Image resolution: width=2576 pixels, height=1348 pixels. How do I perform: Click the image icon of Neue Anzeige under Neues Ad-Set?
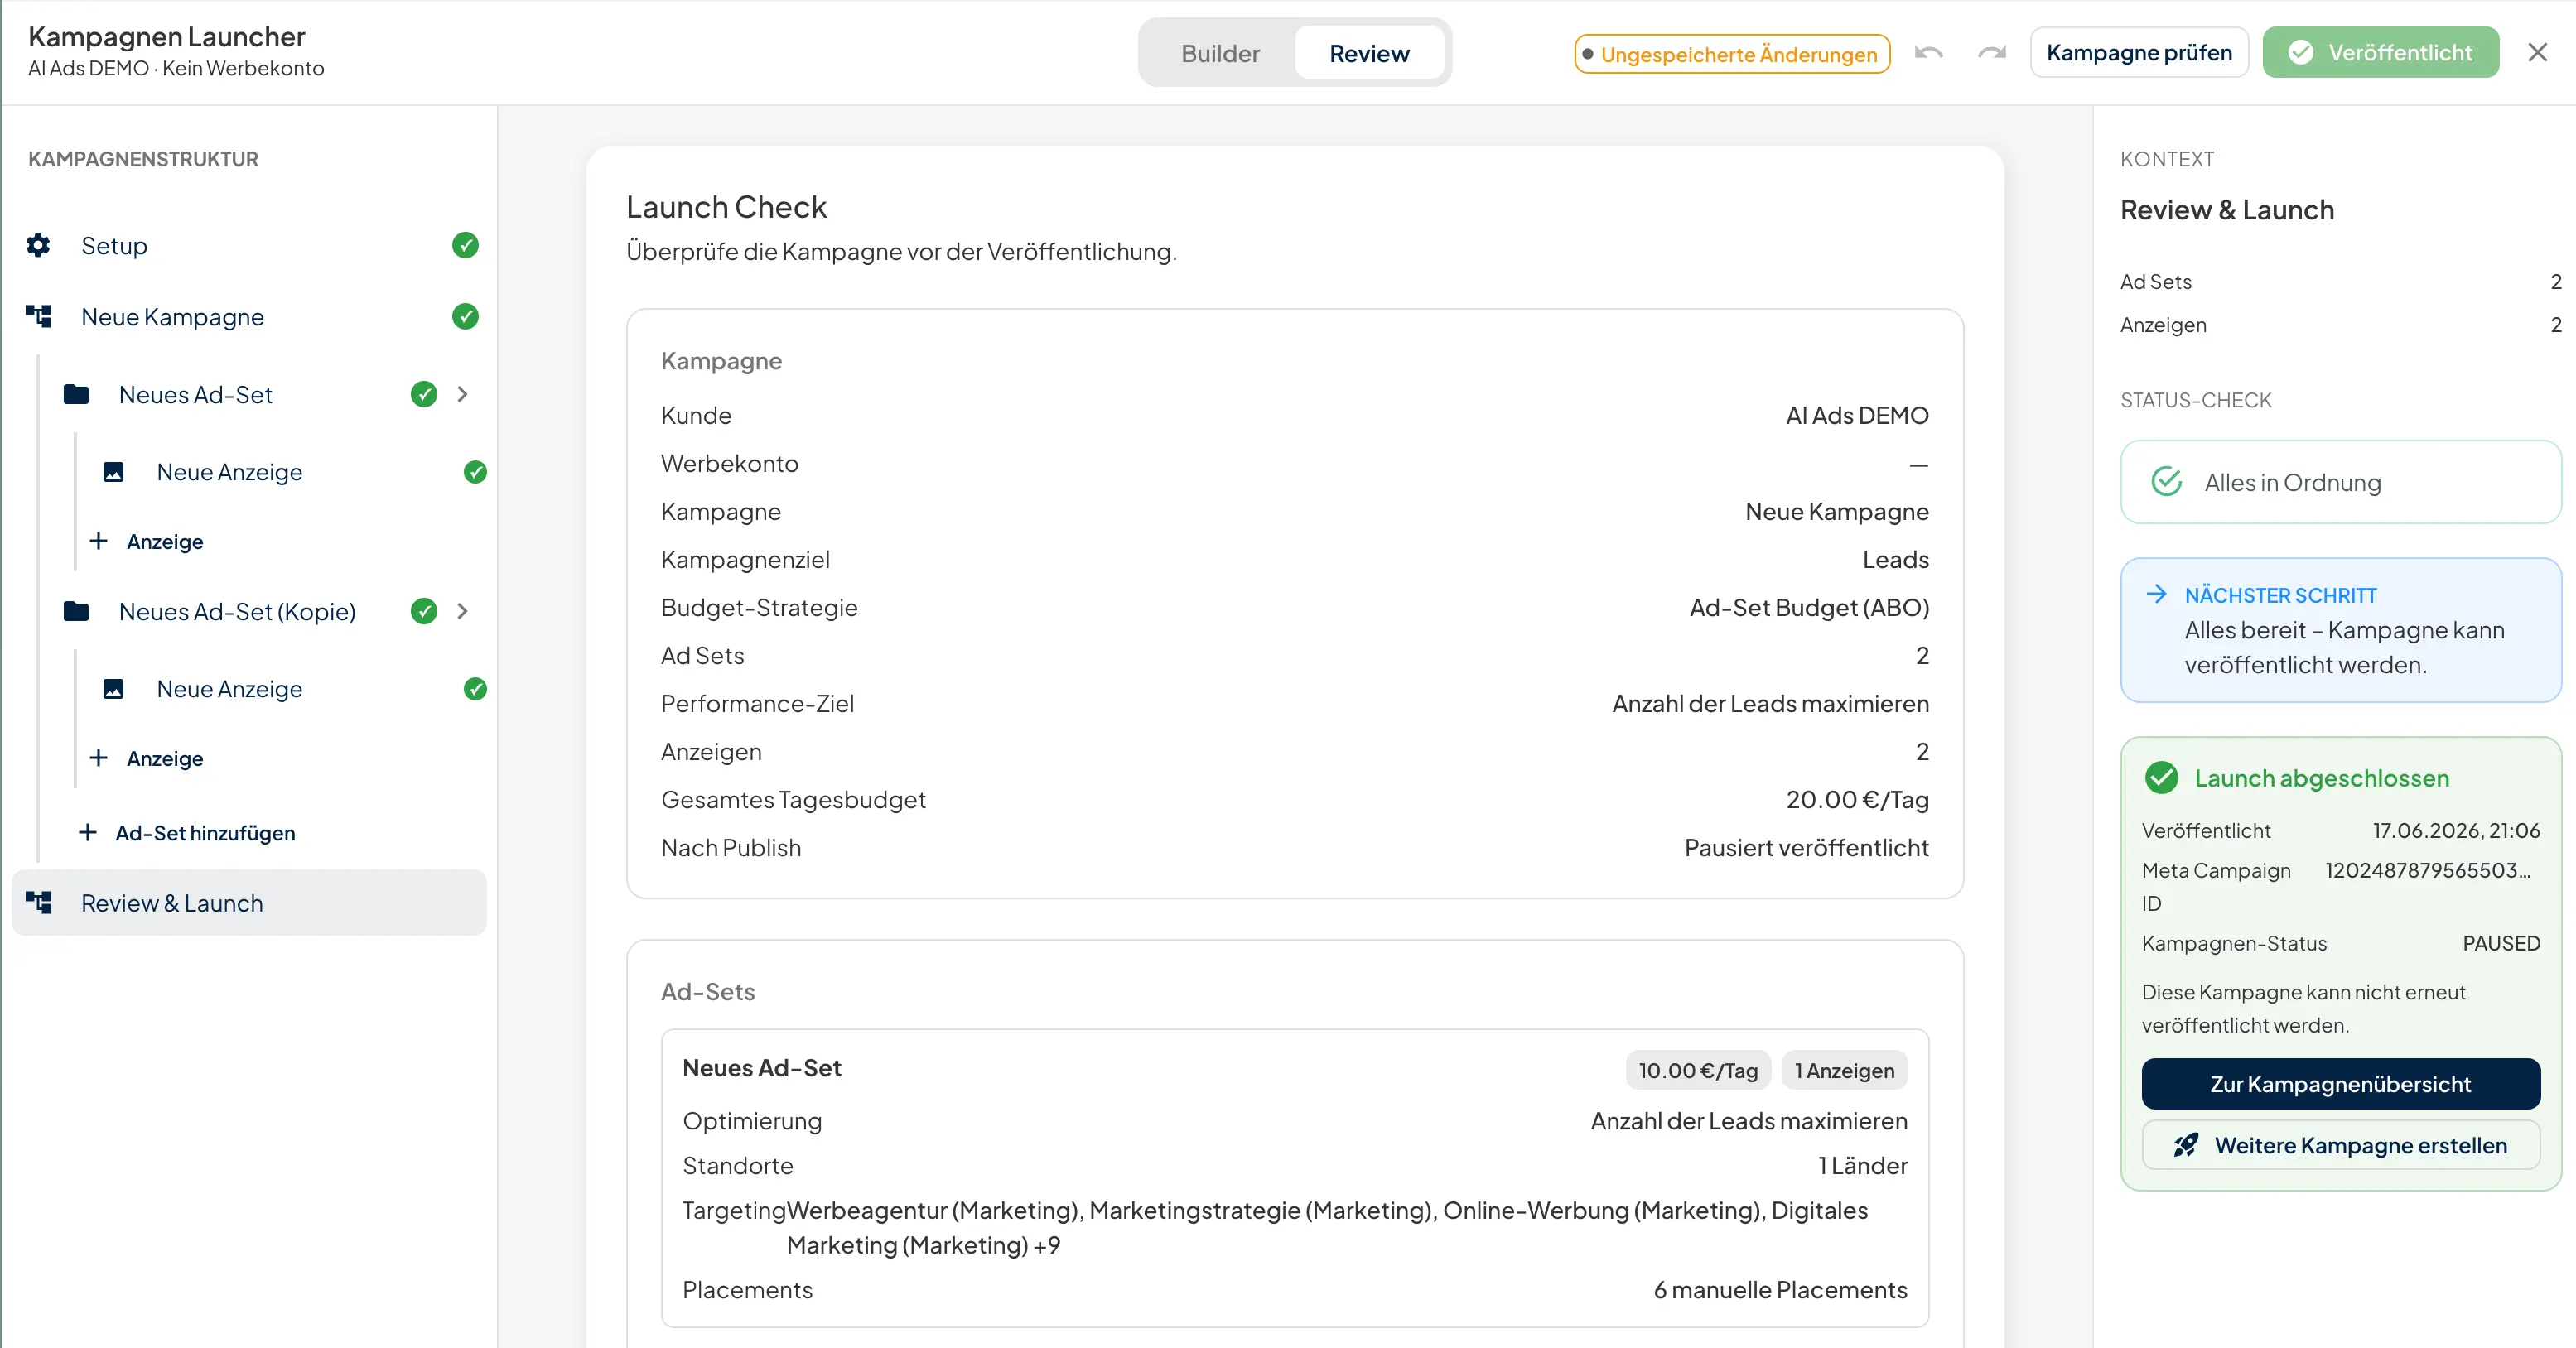114,472
